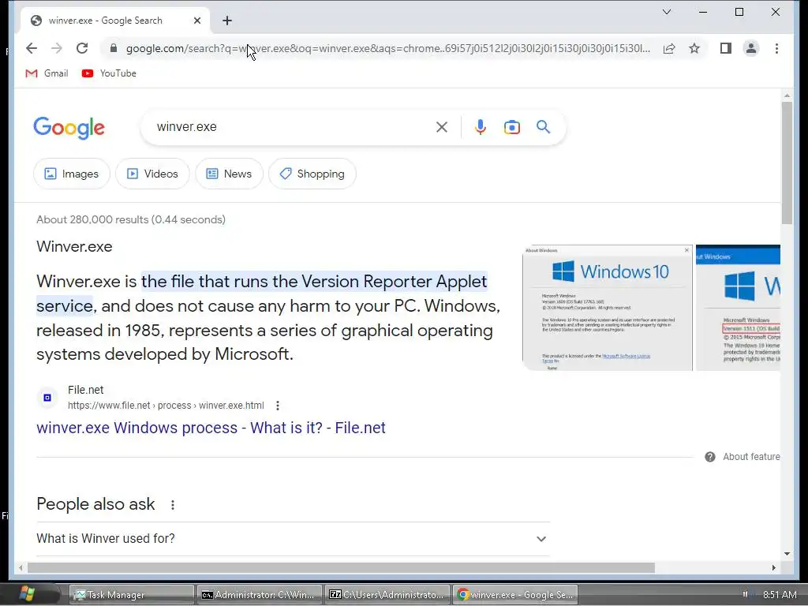This screenshot has width=808, height=606.
Task: Share this page from the address bar
Action: [669, 48]
